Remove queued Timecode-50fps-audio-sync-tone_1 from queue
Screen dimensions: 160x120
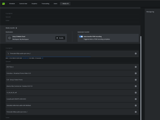tap(136, 112)
